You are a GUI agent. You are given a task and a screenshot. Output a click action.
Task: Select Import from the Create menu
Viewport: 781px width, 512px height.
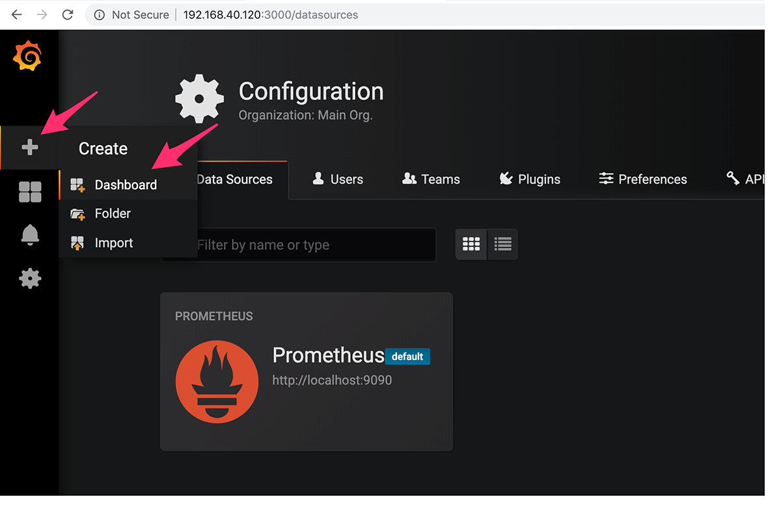pyautogui.click(x=128, y=243)
